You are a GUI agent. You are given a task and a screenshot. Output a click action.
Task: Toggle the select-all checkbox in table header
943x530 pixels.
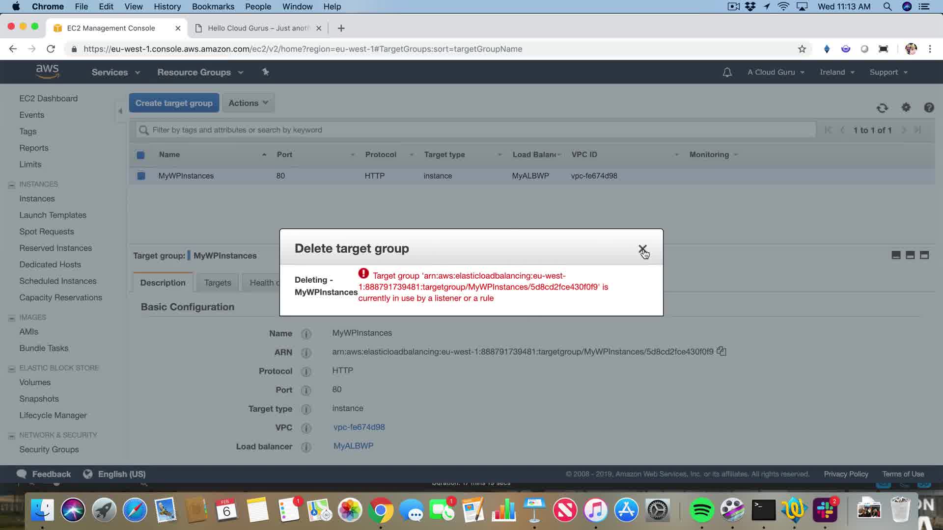[x=140, y=155]
